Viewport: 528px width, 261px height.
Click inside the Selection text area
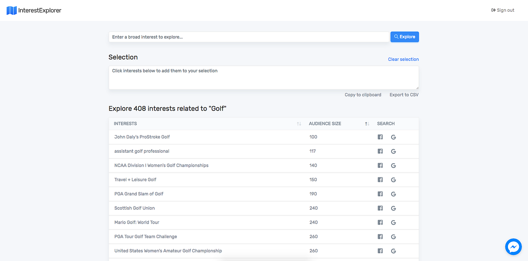pos(263,78)
